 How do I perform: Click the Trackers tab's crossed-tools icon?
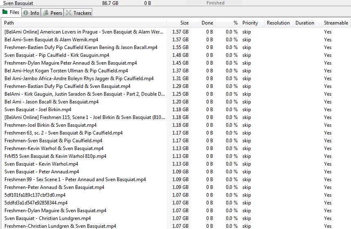[x=69, y=13]
